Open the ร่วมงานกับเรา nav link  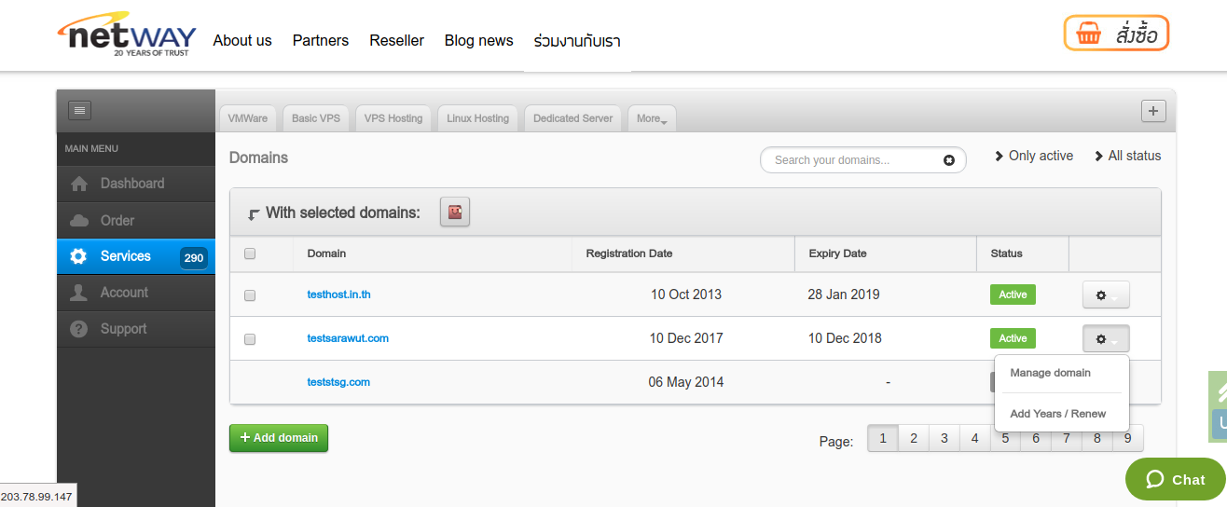tap(577, 41)
